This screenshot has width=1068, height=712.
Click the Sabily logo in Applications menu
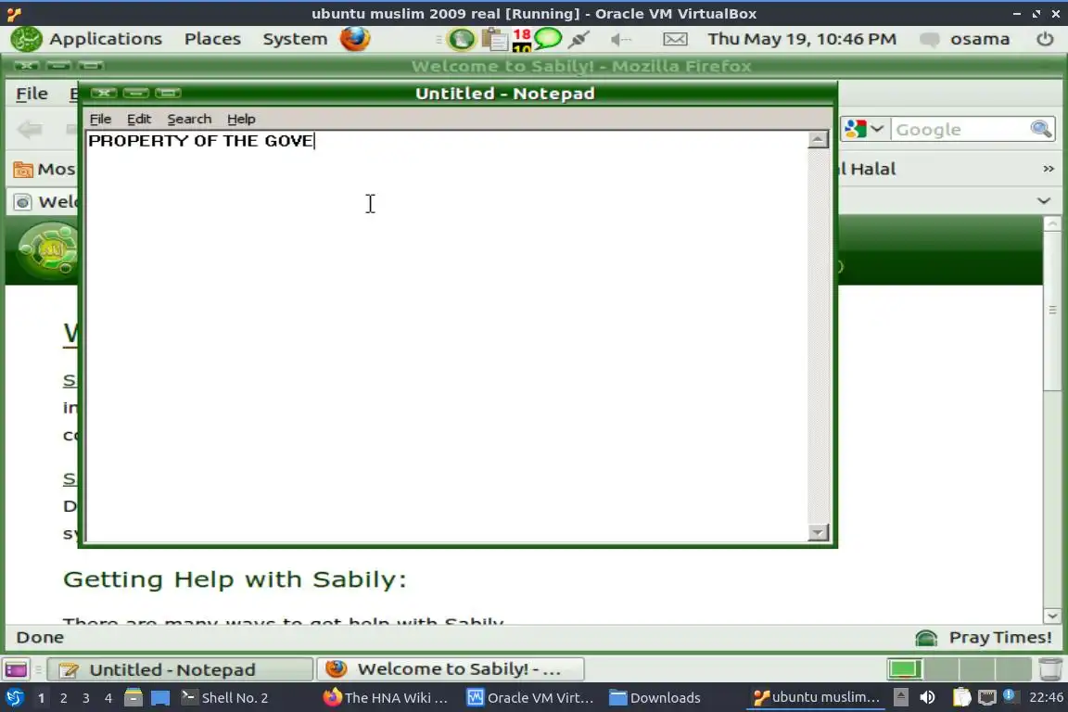tap(26, 39)
